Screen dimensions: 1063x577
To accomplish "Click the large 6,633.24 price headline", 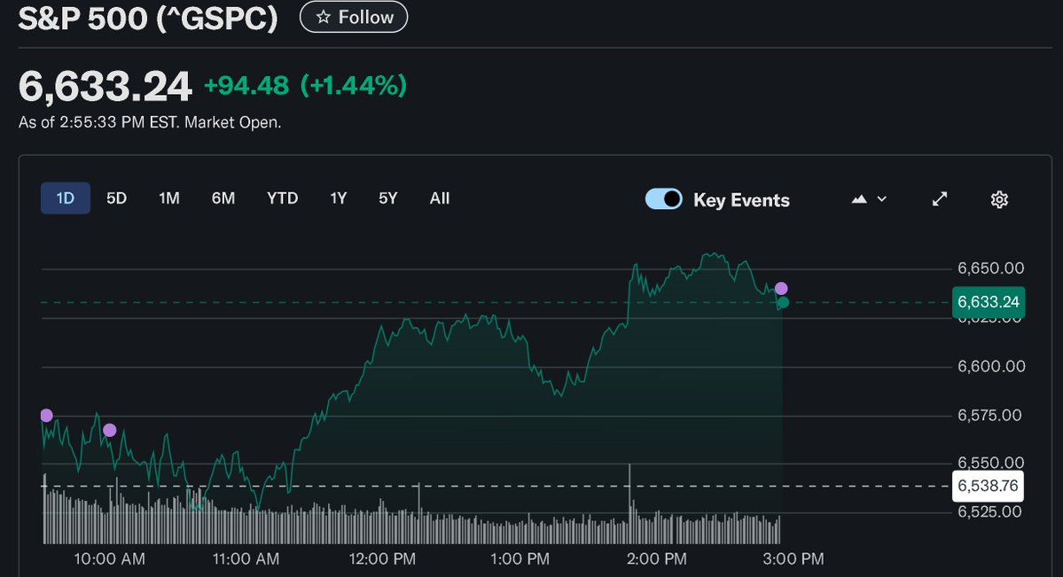I will pos(106,87).
